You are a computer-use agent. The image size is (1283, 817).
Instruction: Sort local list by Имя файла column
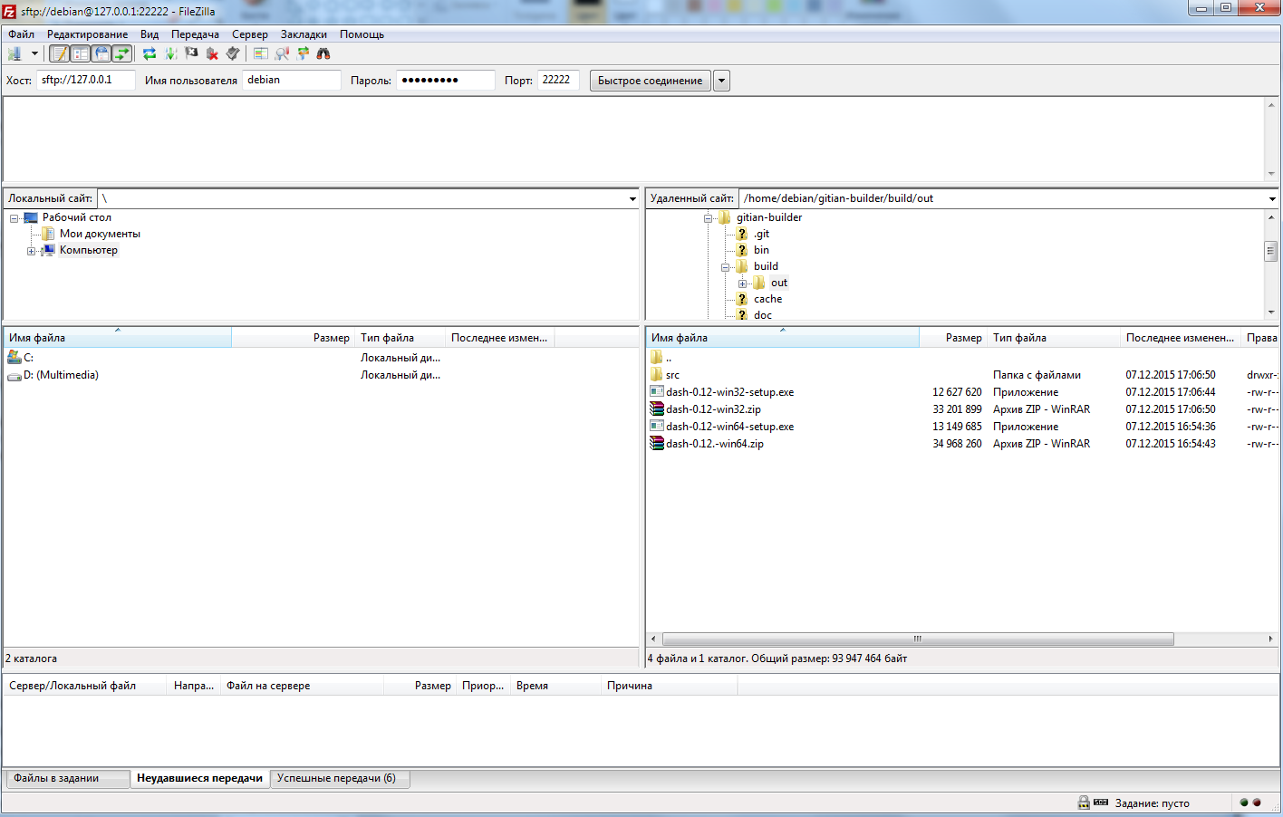pos(118,338)
